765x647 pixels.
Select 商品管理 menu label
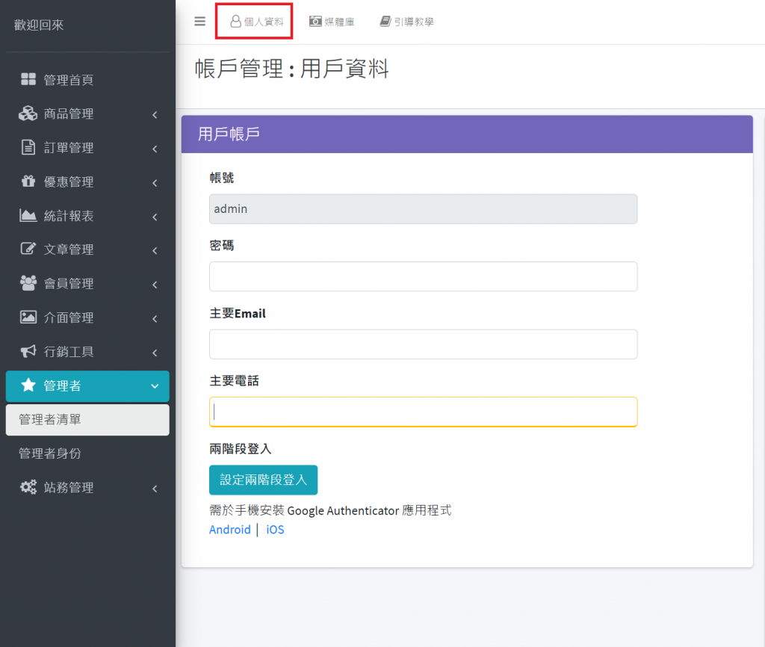[x=69, y=114]
